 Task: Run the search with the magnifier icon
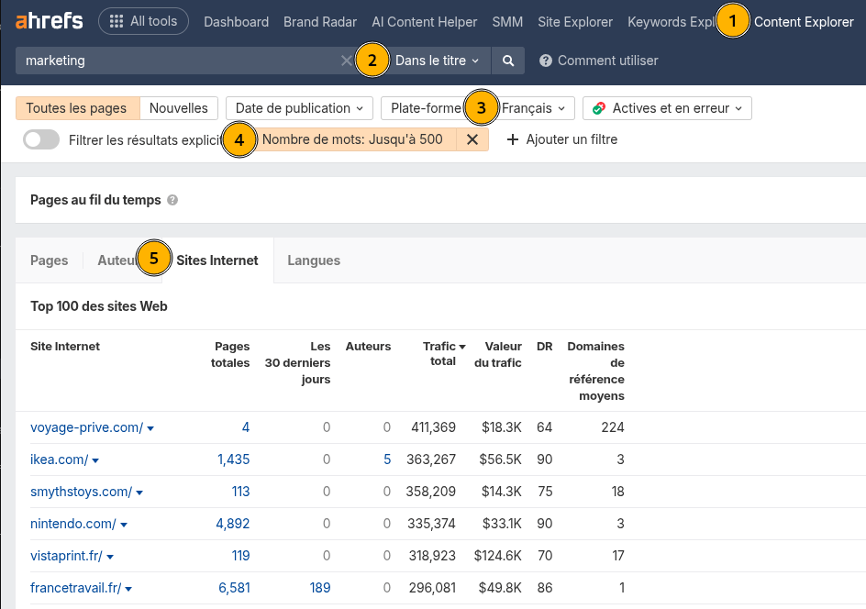point(507,61)
